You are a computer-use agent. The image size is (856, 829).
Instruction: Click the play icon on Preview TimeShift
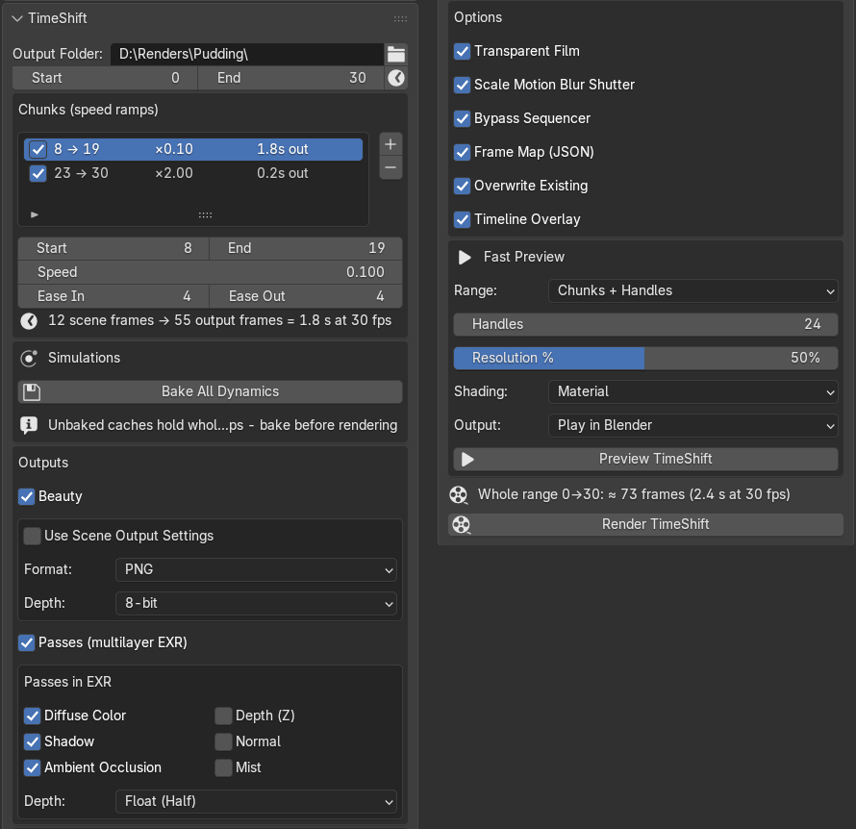click(467, 459)
